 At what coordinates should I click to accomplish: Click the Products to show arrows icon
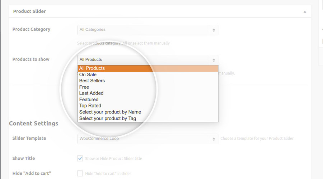214,60
